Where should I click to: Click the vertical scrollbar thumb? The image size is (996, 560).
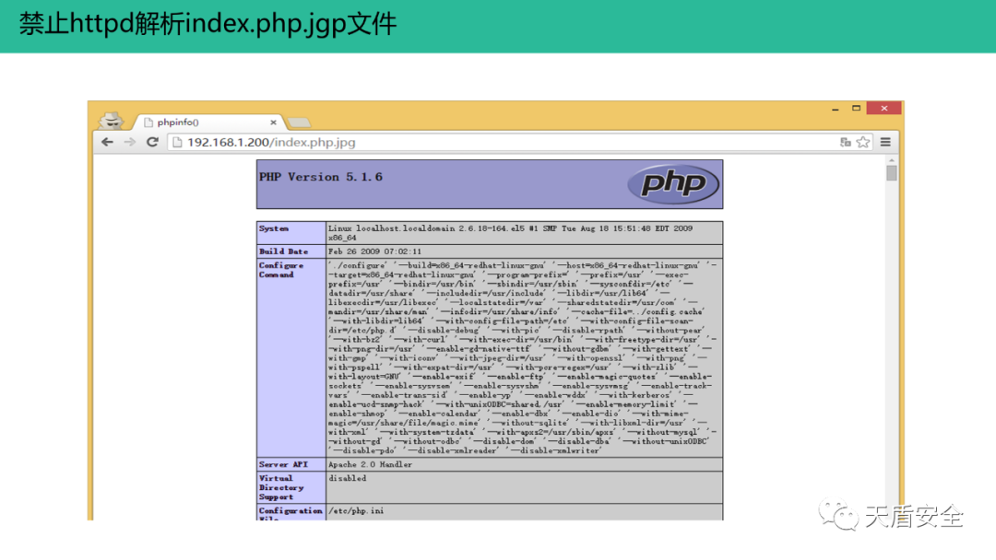point(892,173)
